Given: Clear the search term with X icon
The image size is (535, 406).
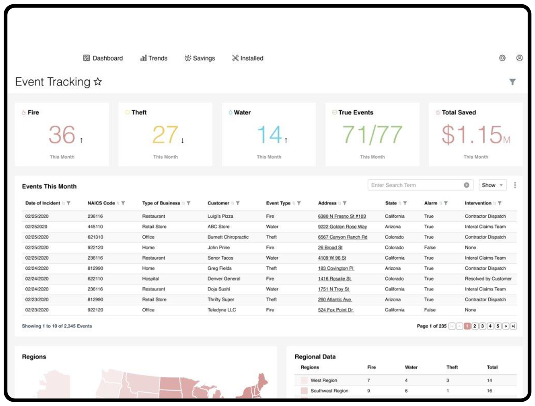Looking at the screenshot, I should click(466, 185).
